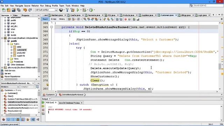The width and height of the screenshot is (224, 126).
Task: Open the Members dropdown in Navigator
Action: [10, 87]
